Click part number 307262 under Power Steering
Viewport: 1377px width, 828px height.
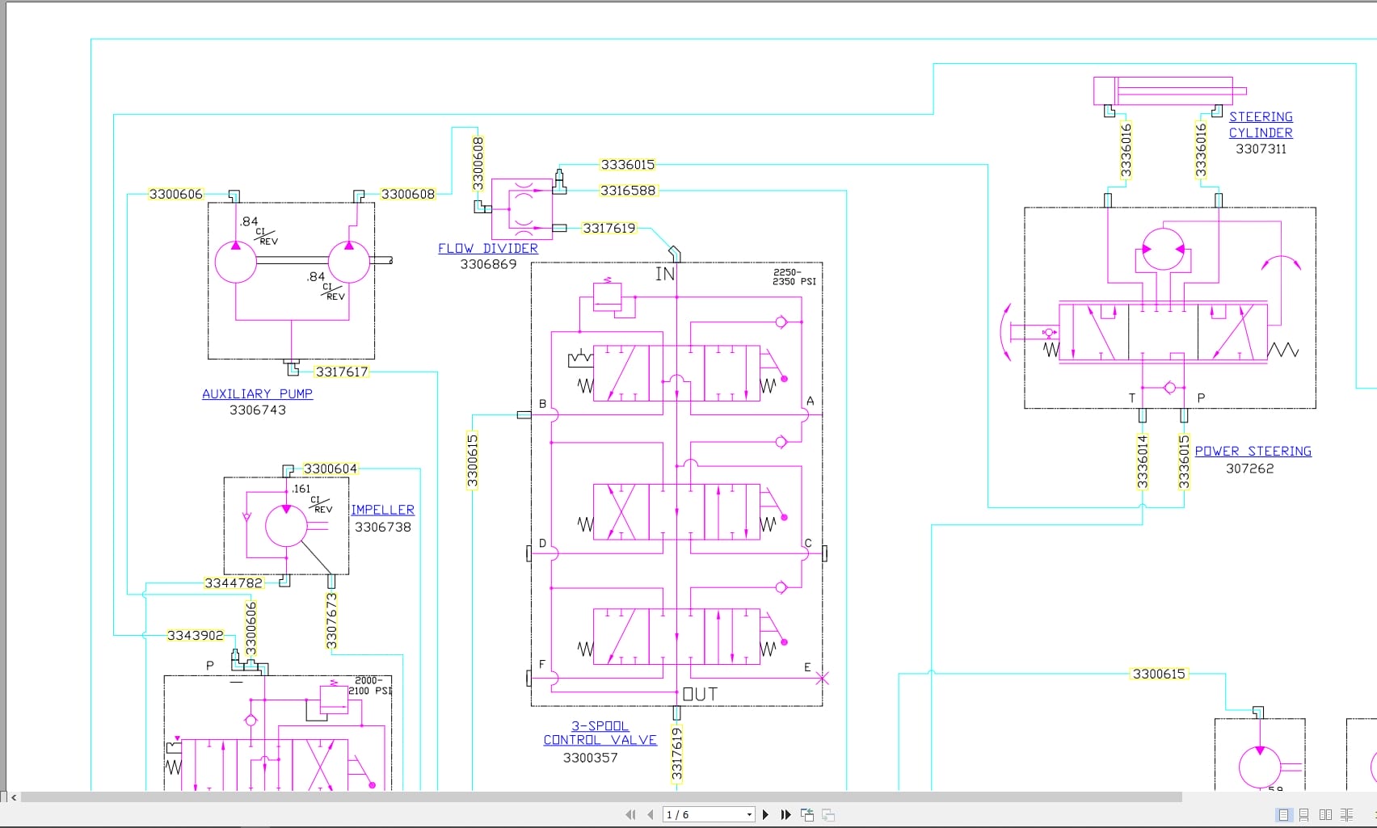(x=1249, y=469)
